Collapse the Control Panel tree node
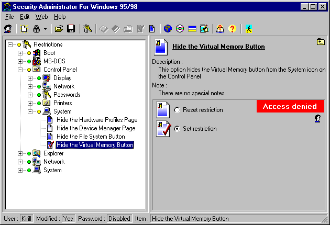Image resolution: width=330 pixels, height=225 pixels. point(20,70)
